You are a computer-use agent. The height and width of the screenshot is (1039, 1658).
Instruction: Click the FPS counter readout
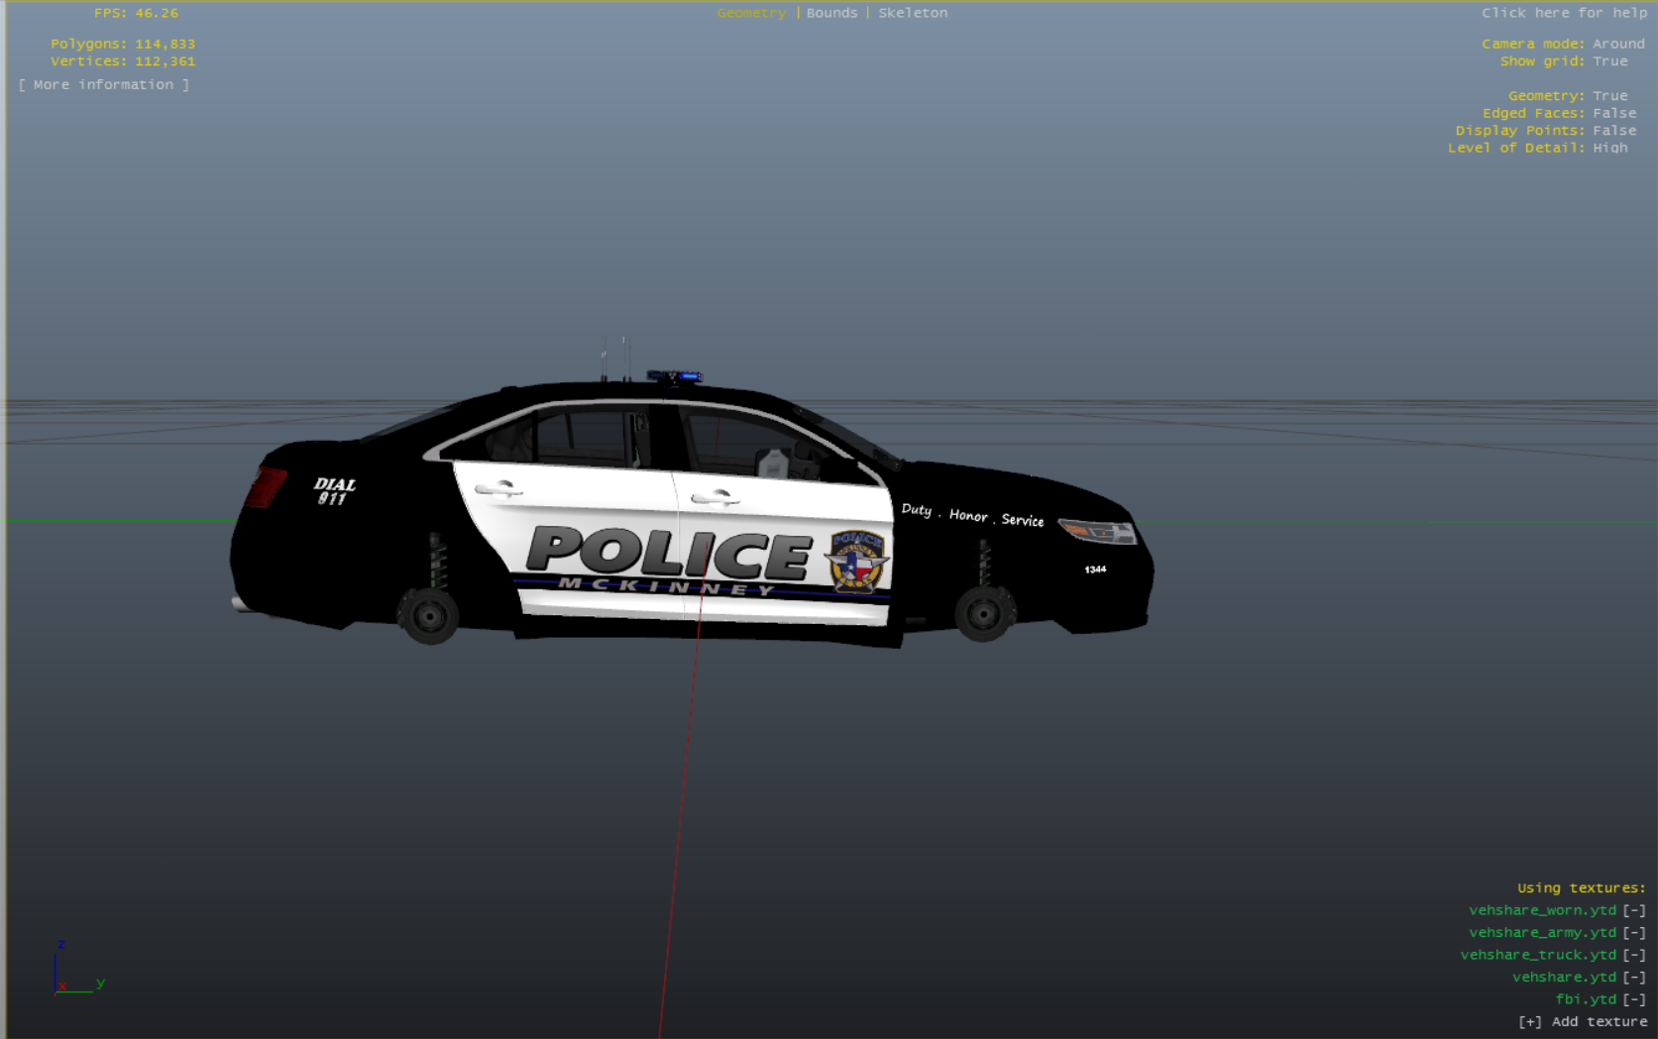[137, 13]
